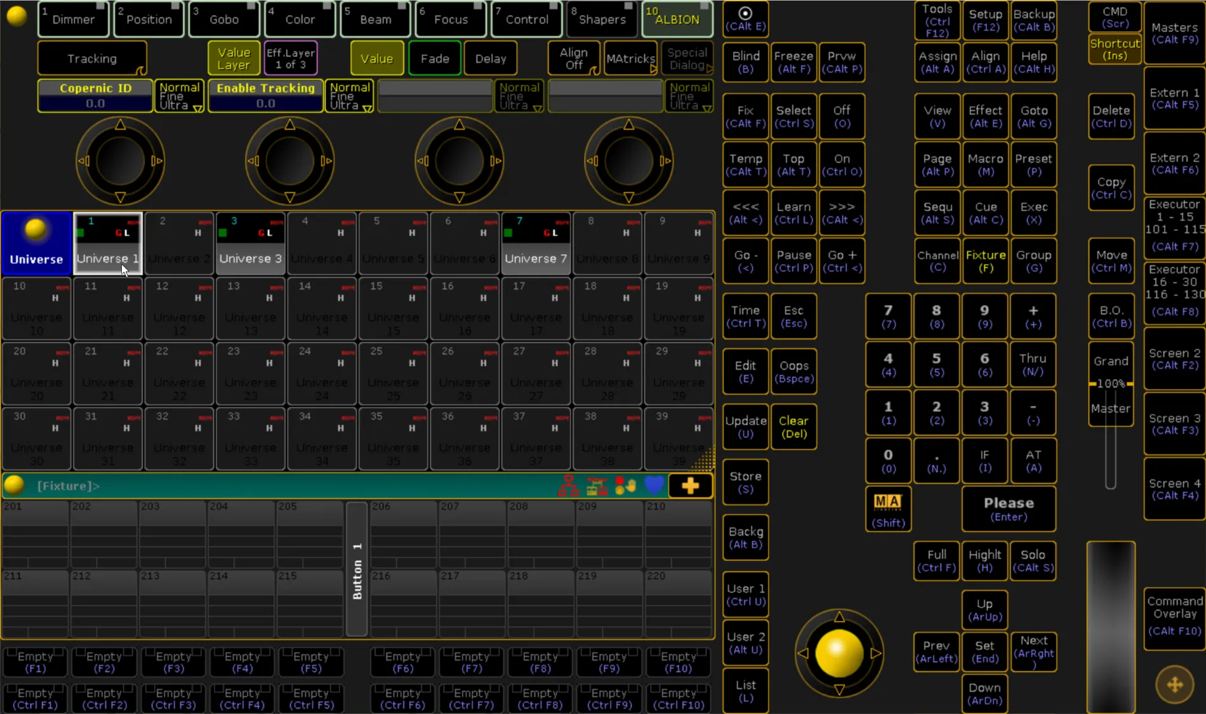Click yellow ball left of [Fixture] prompt

tap(14, 486)
